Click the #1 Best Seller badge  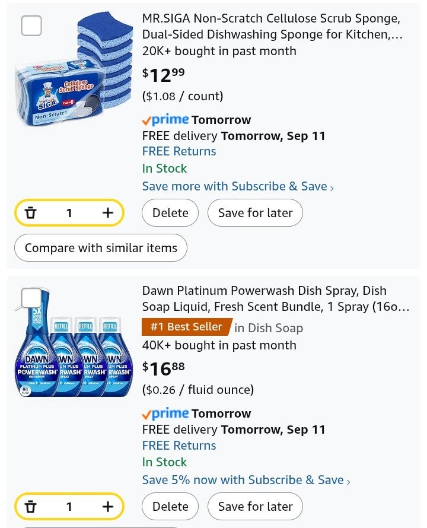pyautogui.click(x=186, y=327)
